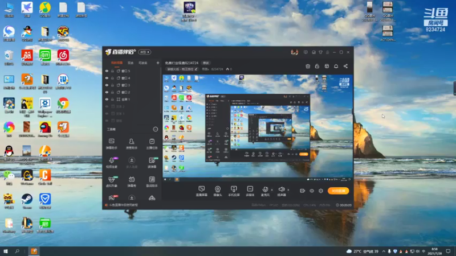Select the 全屏 1 source row
Viewport: 456px width, 256px height.
pyautogui.click(x=132, y=99)
